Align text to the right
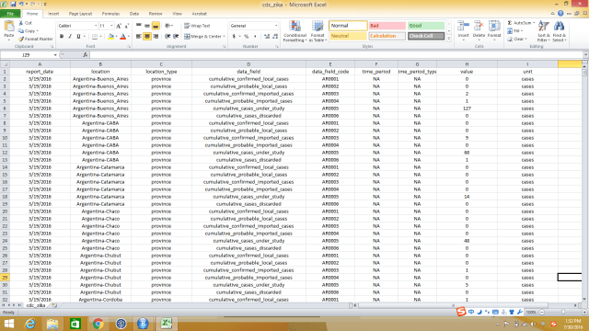 point(156,37)
